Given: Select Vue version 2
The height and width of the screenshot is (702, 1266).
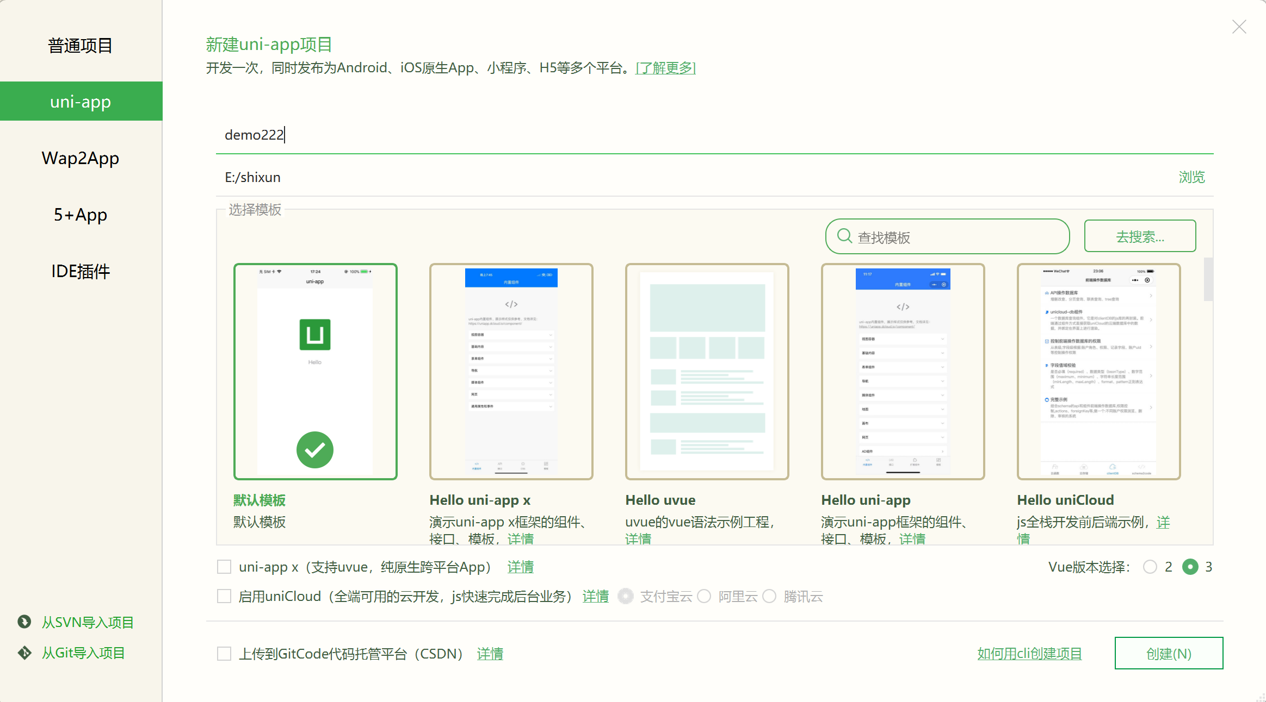Looking at the screenshot, I should click(x=1150, y=567).
